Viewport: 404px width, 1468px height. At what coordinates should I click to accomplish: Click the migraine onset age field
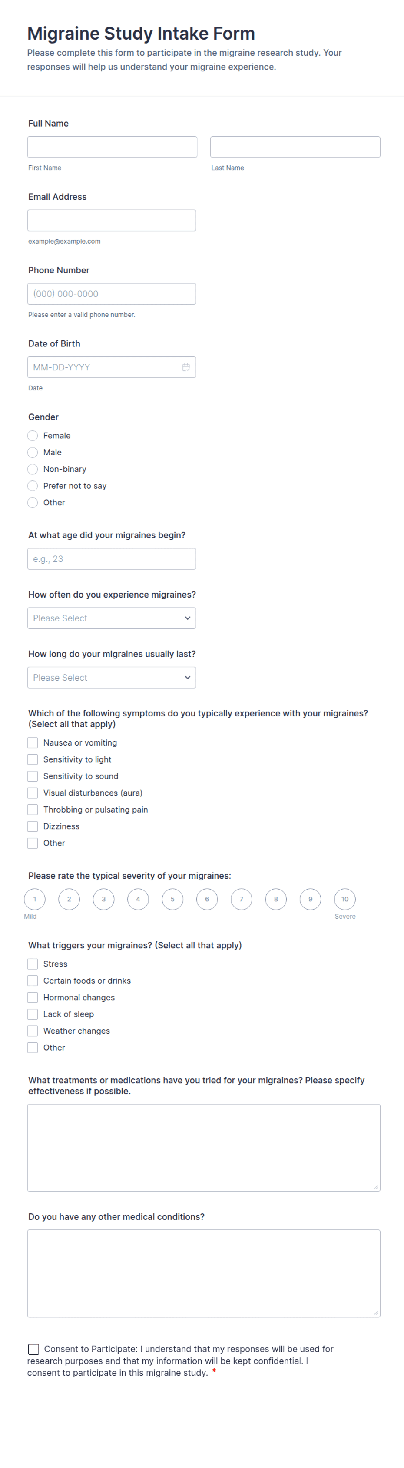point(112,559)
